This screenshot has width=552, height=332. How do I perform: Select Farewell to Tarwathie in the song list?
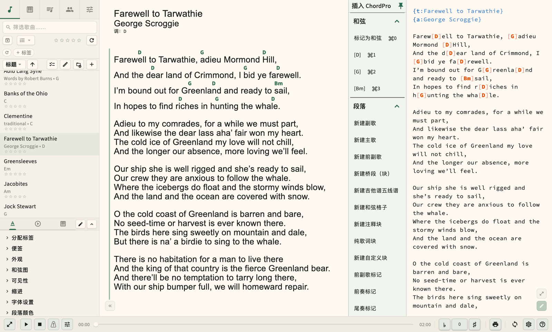pos(50,144)
